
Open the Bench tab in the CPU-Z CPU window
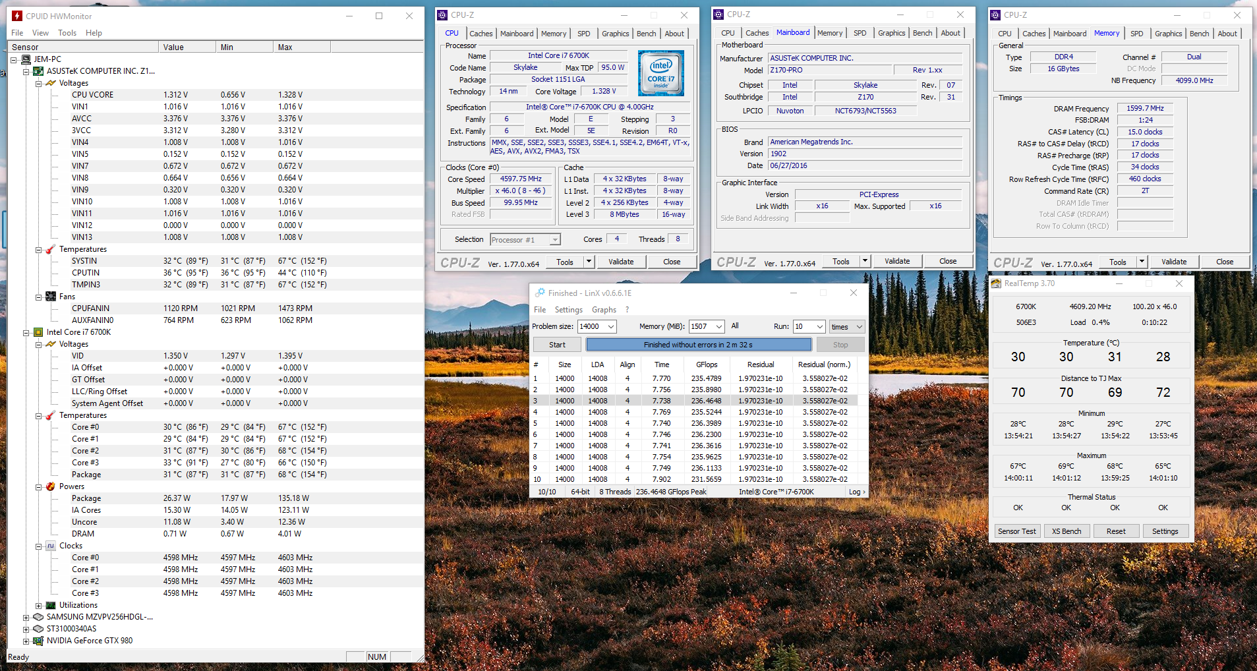click(646, 34)
